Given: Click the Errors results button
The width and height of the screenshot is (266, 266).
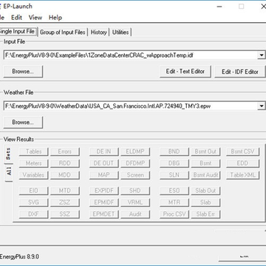Looking at the screenshot, I should point(65,151).
